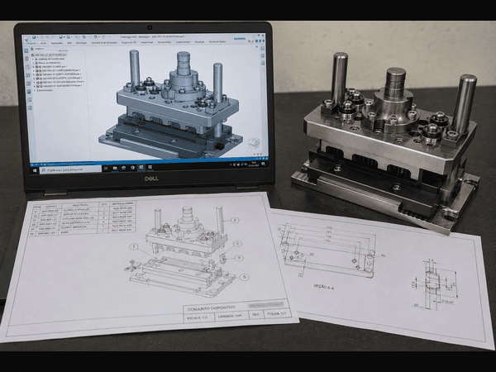Image resolution: width=496 pixels, height=372 pixels.
Task: Open the notification center icon in taskbar
Action: coord(263,164)
